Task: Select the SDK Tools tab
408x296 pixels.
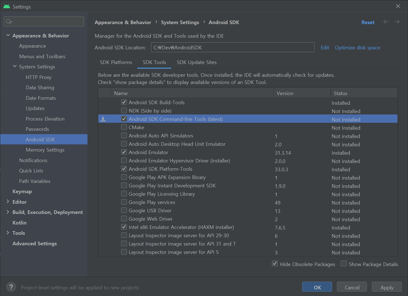Action: tap(154, 62)
